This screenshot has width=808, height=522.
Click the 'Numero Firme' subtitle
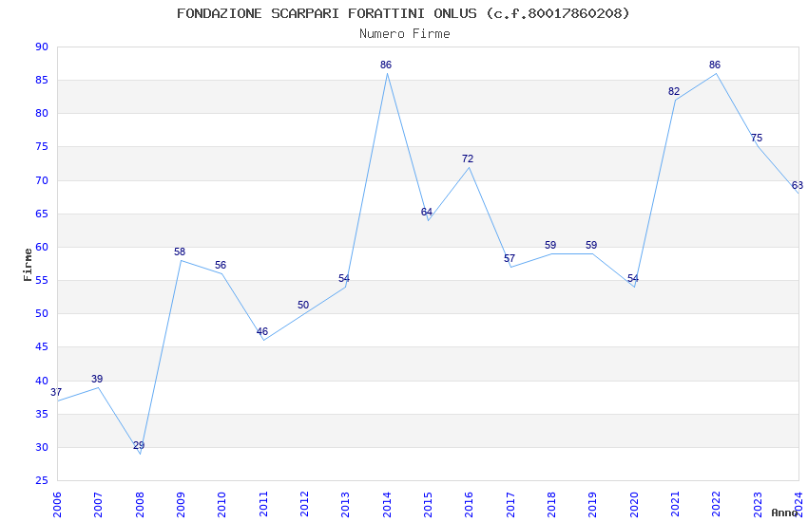[405, 33]
